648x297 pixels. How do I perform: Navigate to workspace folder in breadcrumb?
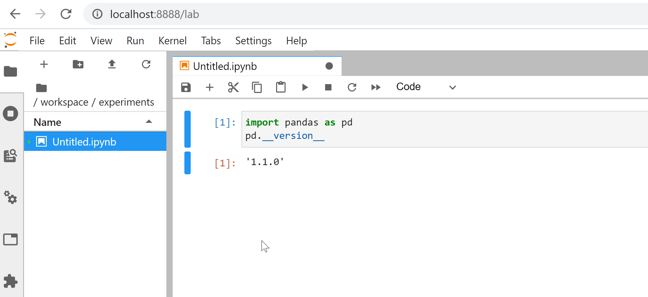[x=65, y=102]
